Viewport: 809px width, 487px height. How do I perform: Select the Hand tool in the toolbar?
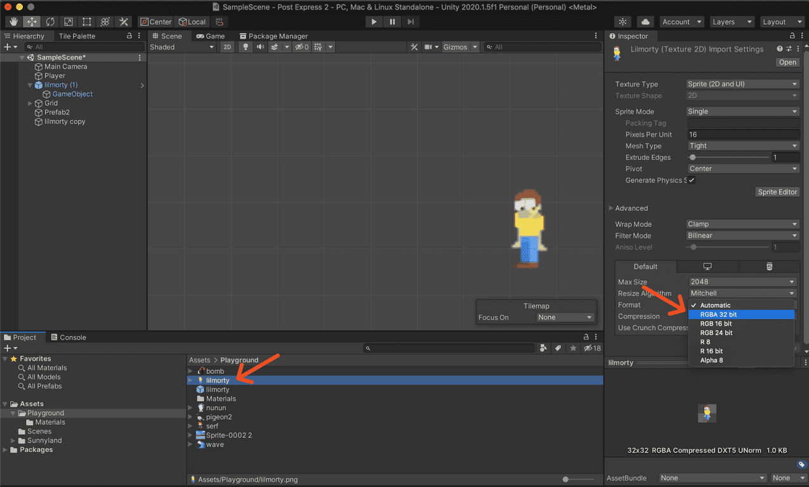click(x=13, y=21)
